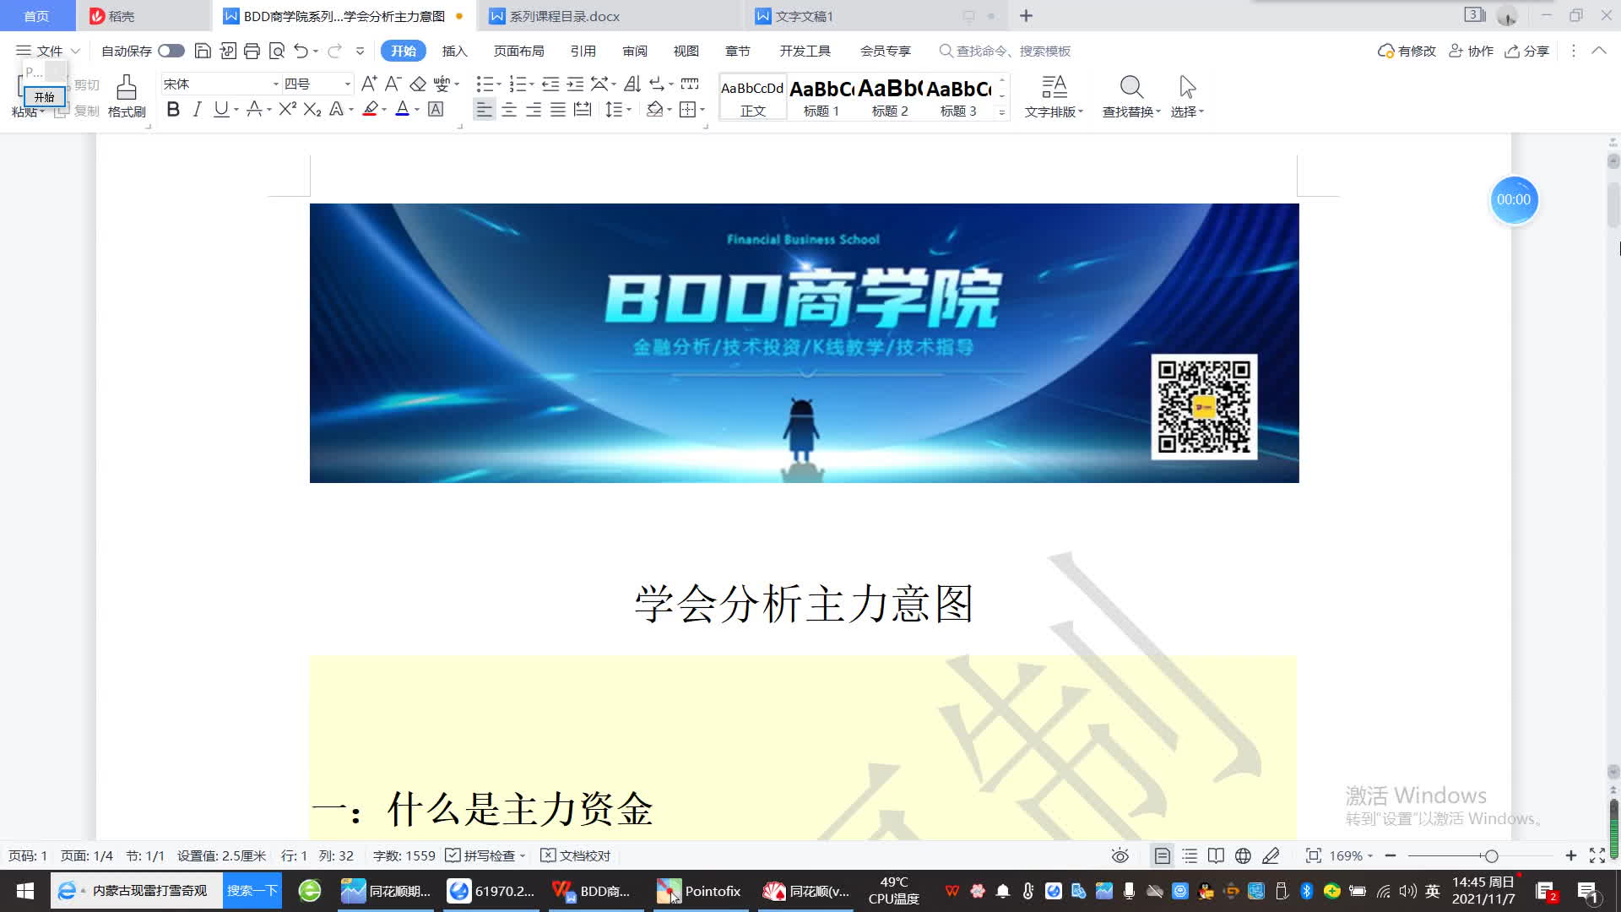Image resolution: width=1621 pixels, height=912 pixels.
Task: Switch to 系列课程目录.docx document tab
Action: (x=564, y=16)
